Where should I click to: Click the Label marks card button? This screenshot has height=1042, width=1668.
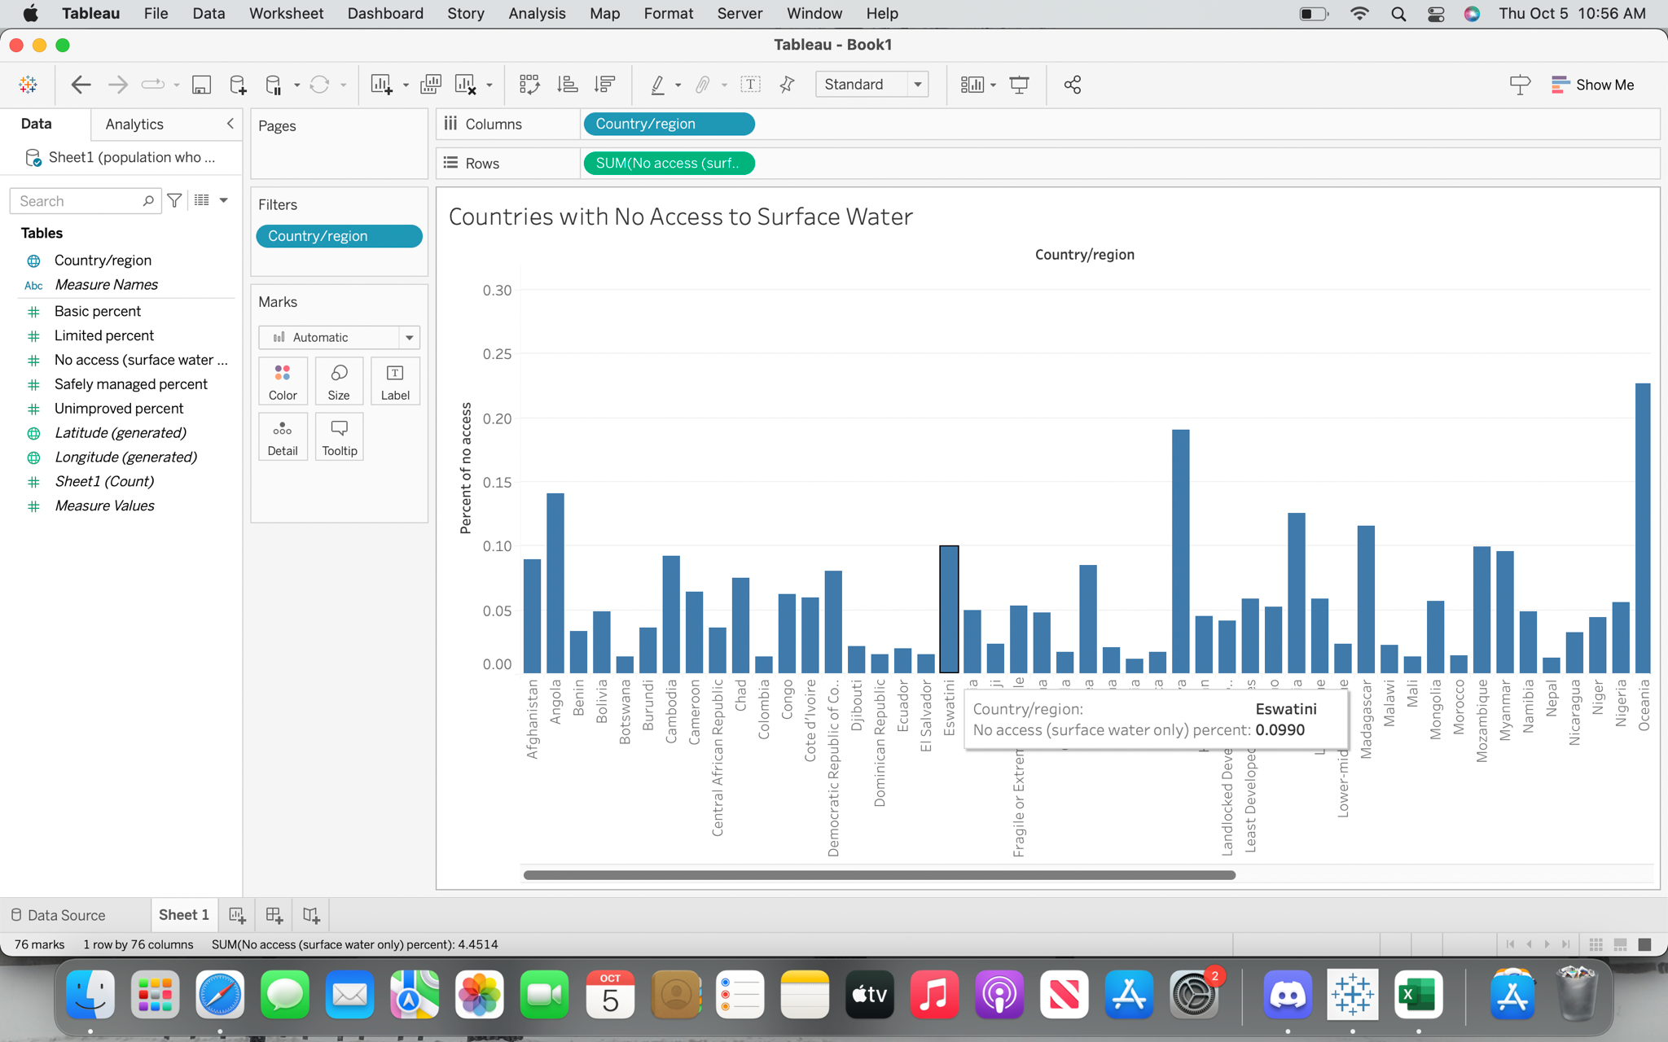(395, 381)
